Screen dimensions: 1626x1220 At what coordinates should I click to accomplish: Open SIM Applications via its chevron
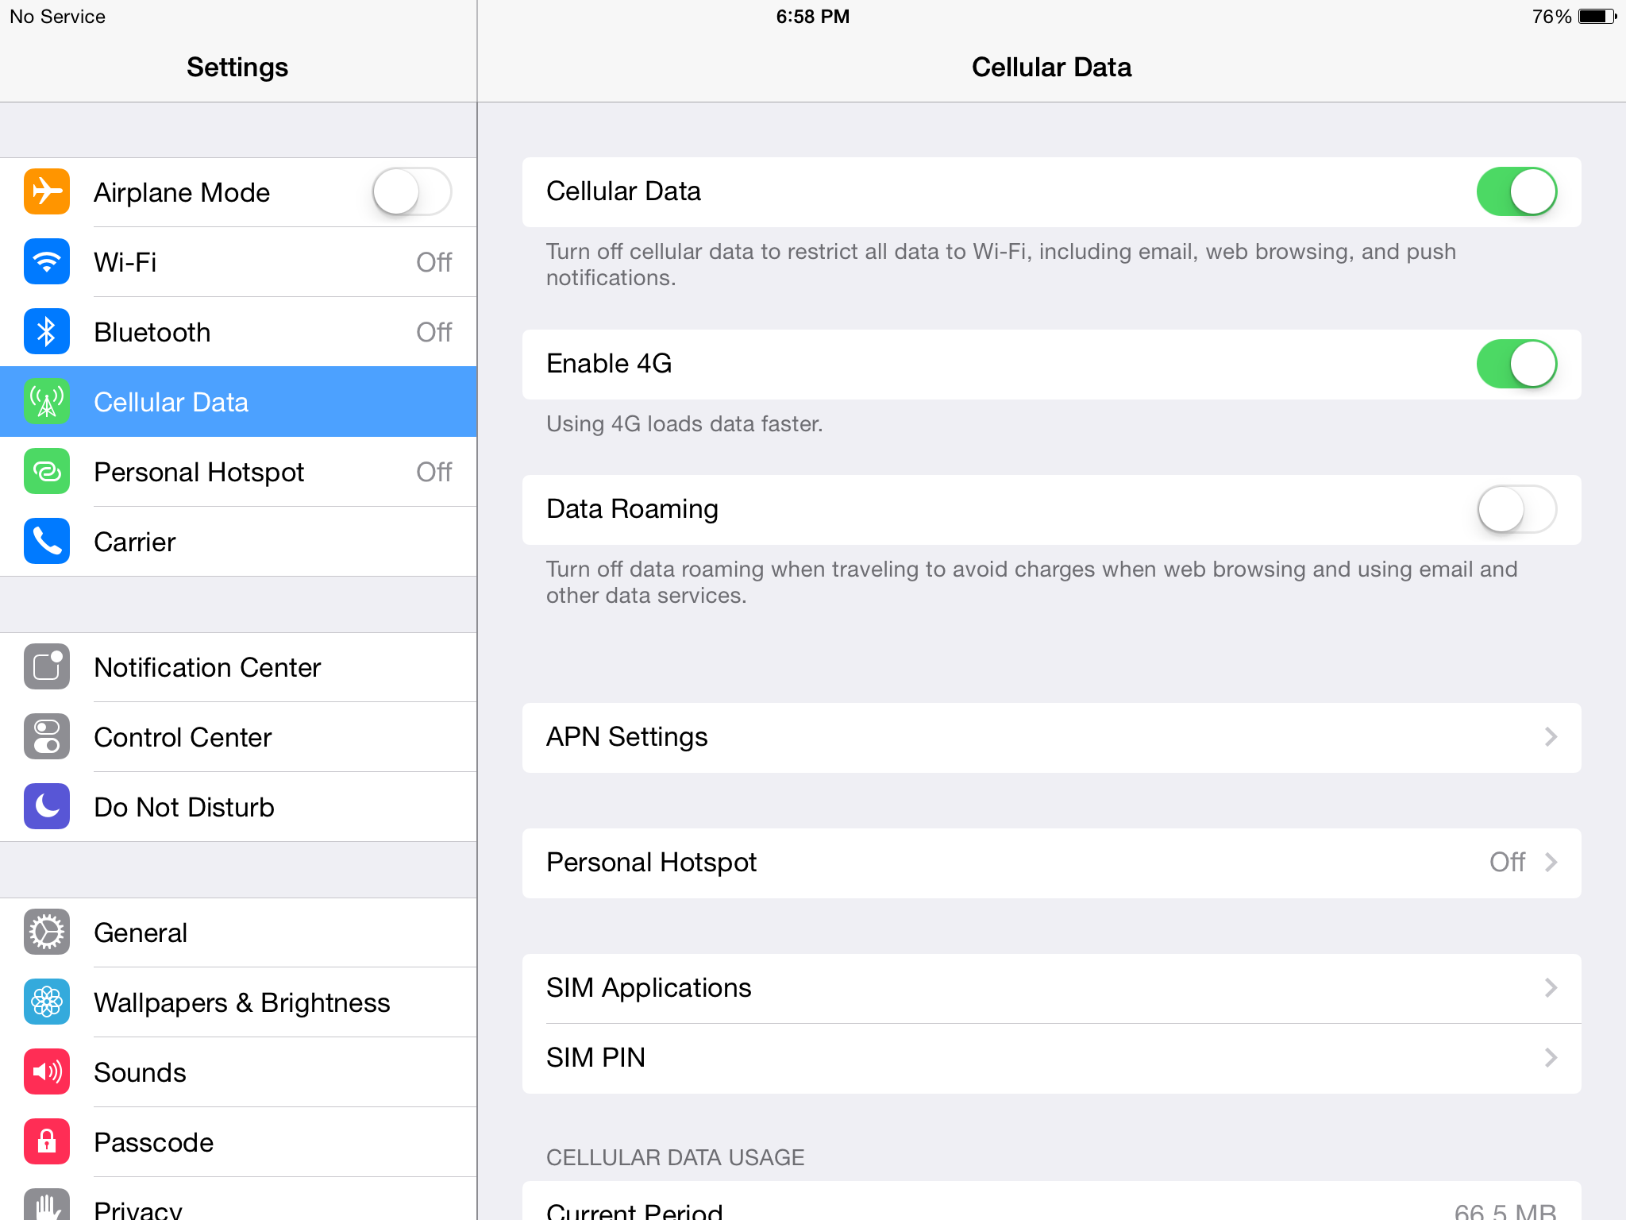pyautogui.click(x=1550, y=987)
